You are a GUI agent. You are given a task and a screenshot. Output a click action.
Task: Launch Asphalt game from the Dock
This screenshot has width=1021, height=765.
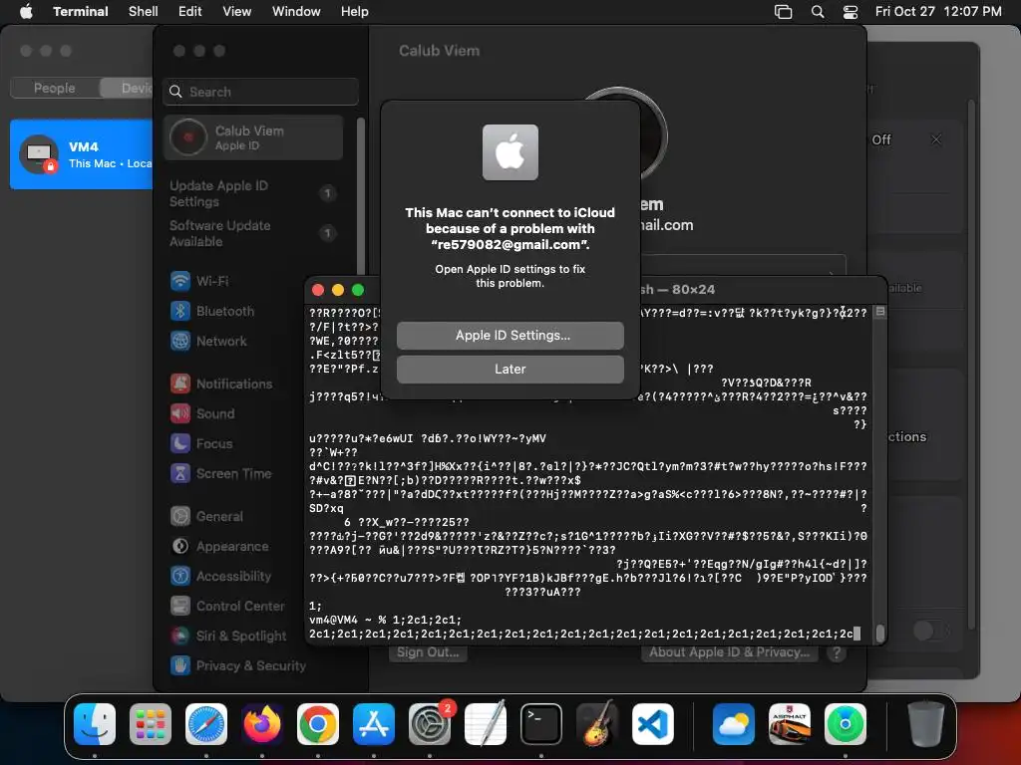click(790, 723)
